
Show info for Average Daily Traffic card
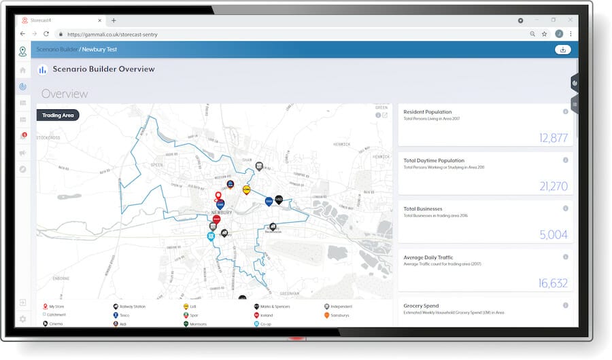click(x=565, y=257)
